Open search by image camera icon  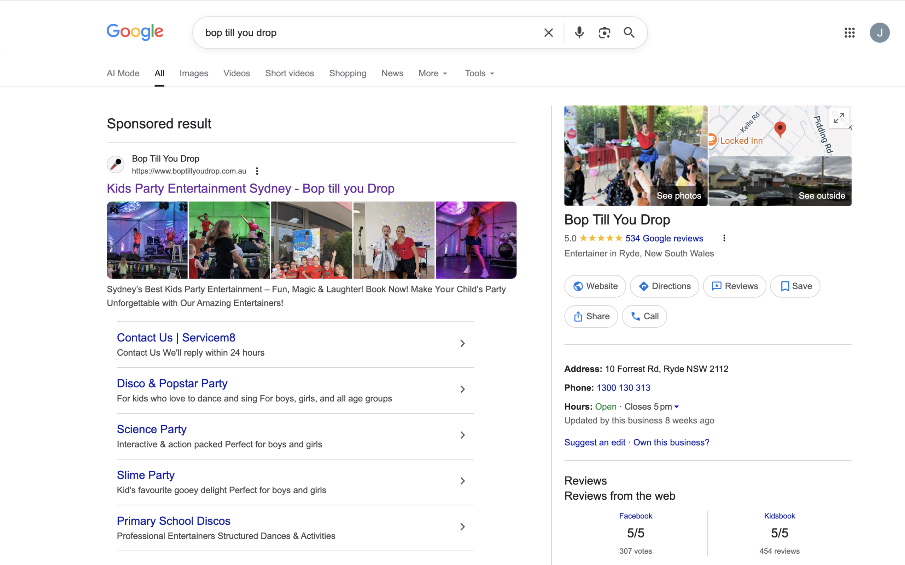coord(604,32)
